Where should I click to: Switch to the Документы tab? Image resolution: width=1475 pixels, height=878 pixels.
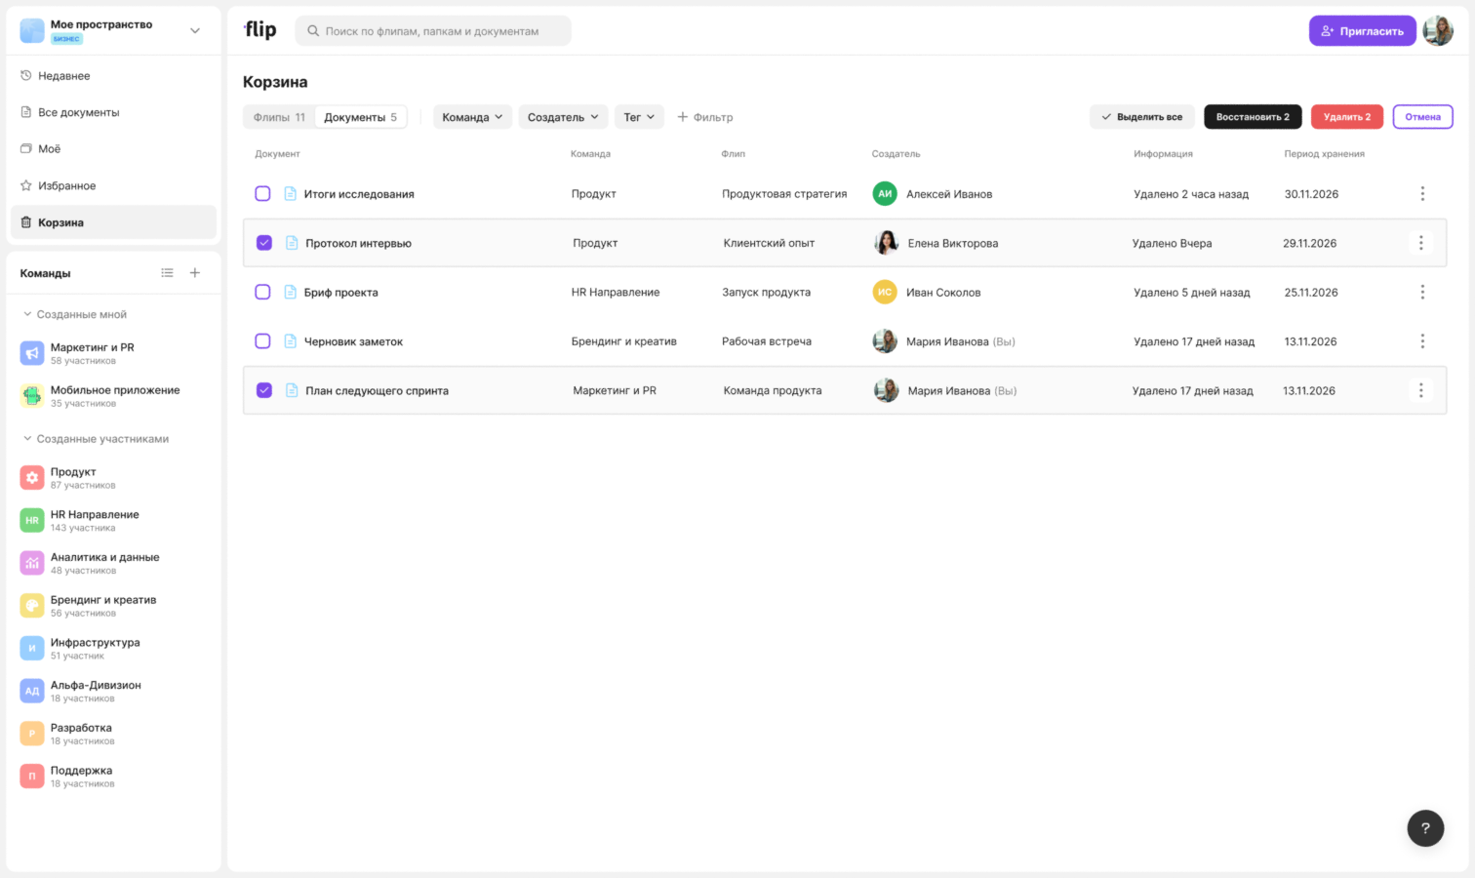point(360,117)
